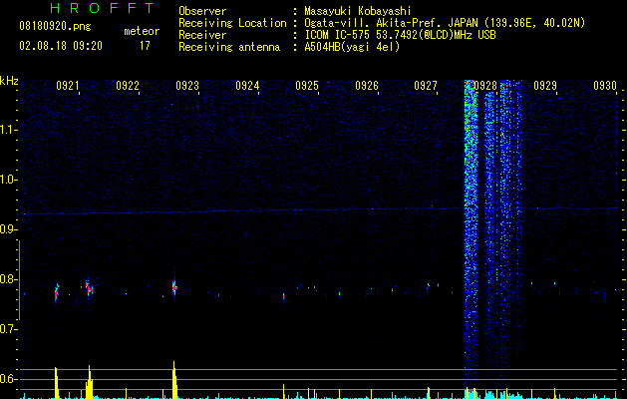Select the filename 08180920.png

tap(55, 27)
